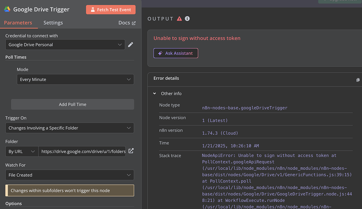Open folder link via external icon
Screen dimensions: 362x209
click(x=131, y=151)
